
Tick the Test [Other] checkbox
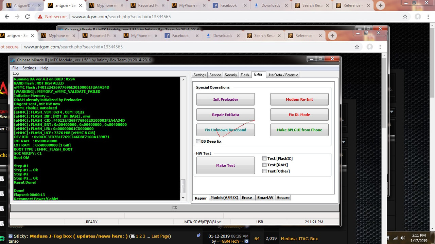pyautogui.click(x=264, y=171)
